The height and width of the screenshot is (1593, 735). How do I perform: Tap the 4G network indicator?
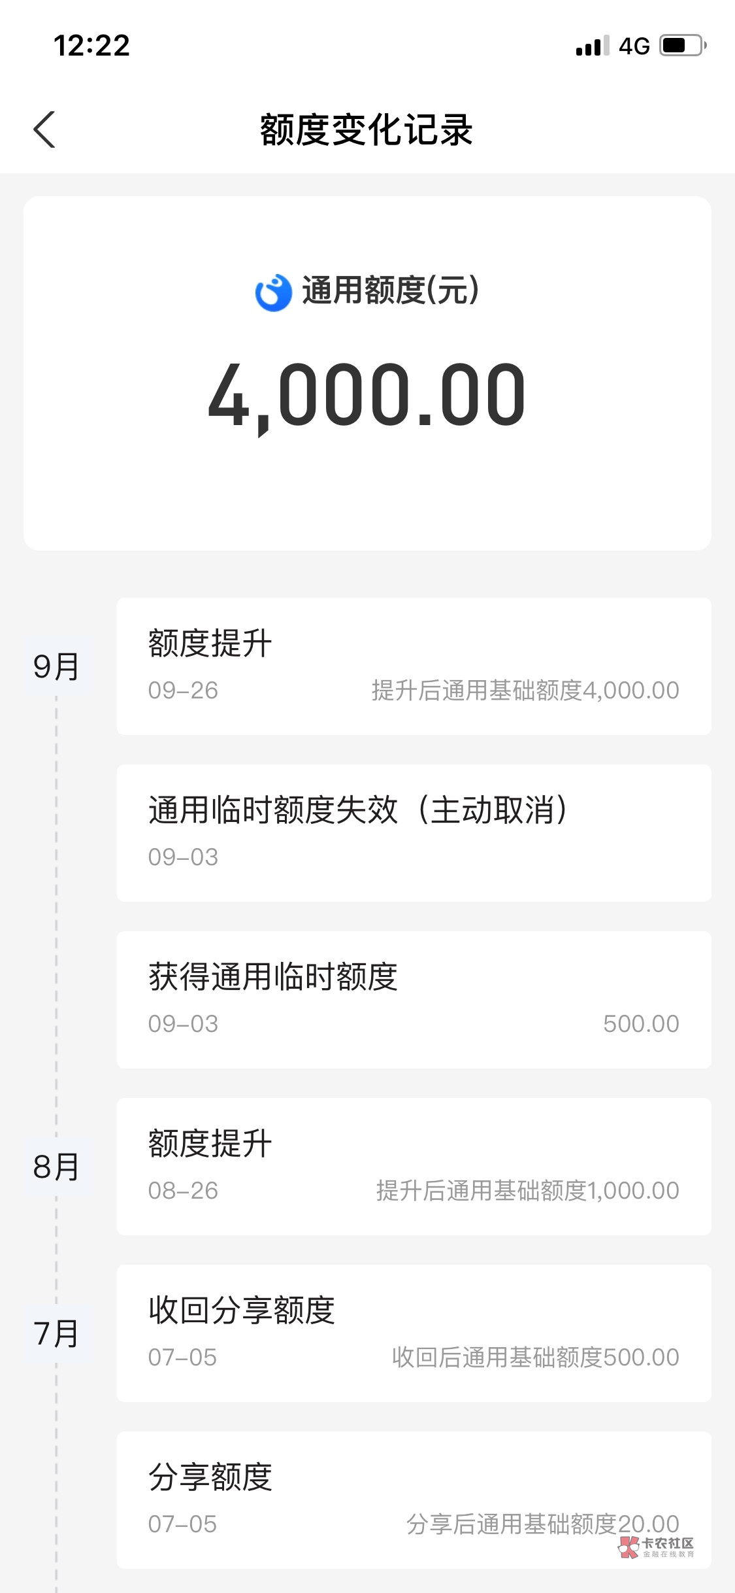(x=634, y=46)
